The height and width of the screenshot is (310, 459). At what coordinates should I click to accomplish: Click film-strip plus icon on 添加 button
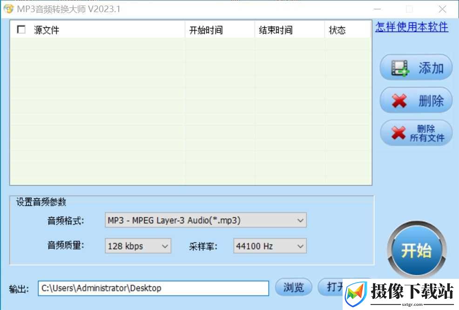[400, 68]
